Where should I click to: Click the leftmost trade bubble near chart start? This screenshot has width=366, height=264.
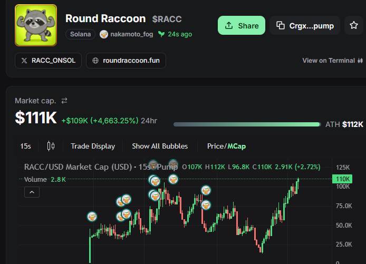click(x=92, y=217)
